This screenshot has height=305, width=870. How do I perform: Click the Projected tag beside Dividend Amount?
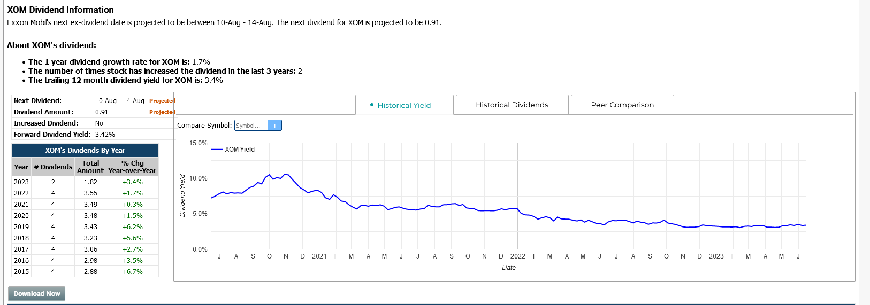(x=162, y=112)
